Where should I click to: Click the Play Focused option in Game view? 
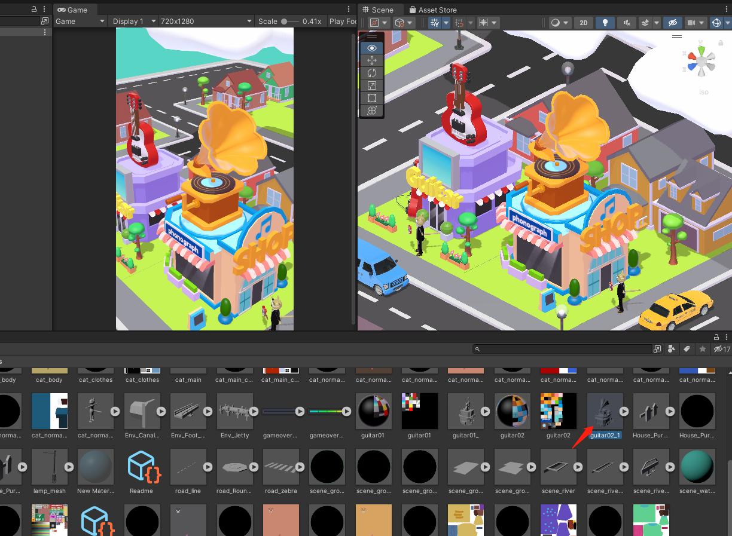343,22
